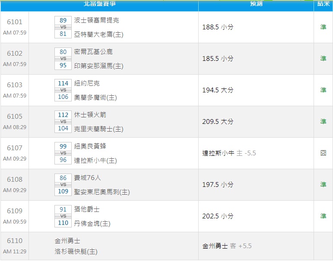
Task: Click 密爾瓦基公鹿 team name
Action: tap(93, 52)
